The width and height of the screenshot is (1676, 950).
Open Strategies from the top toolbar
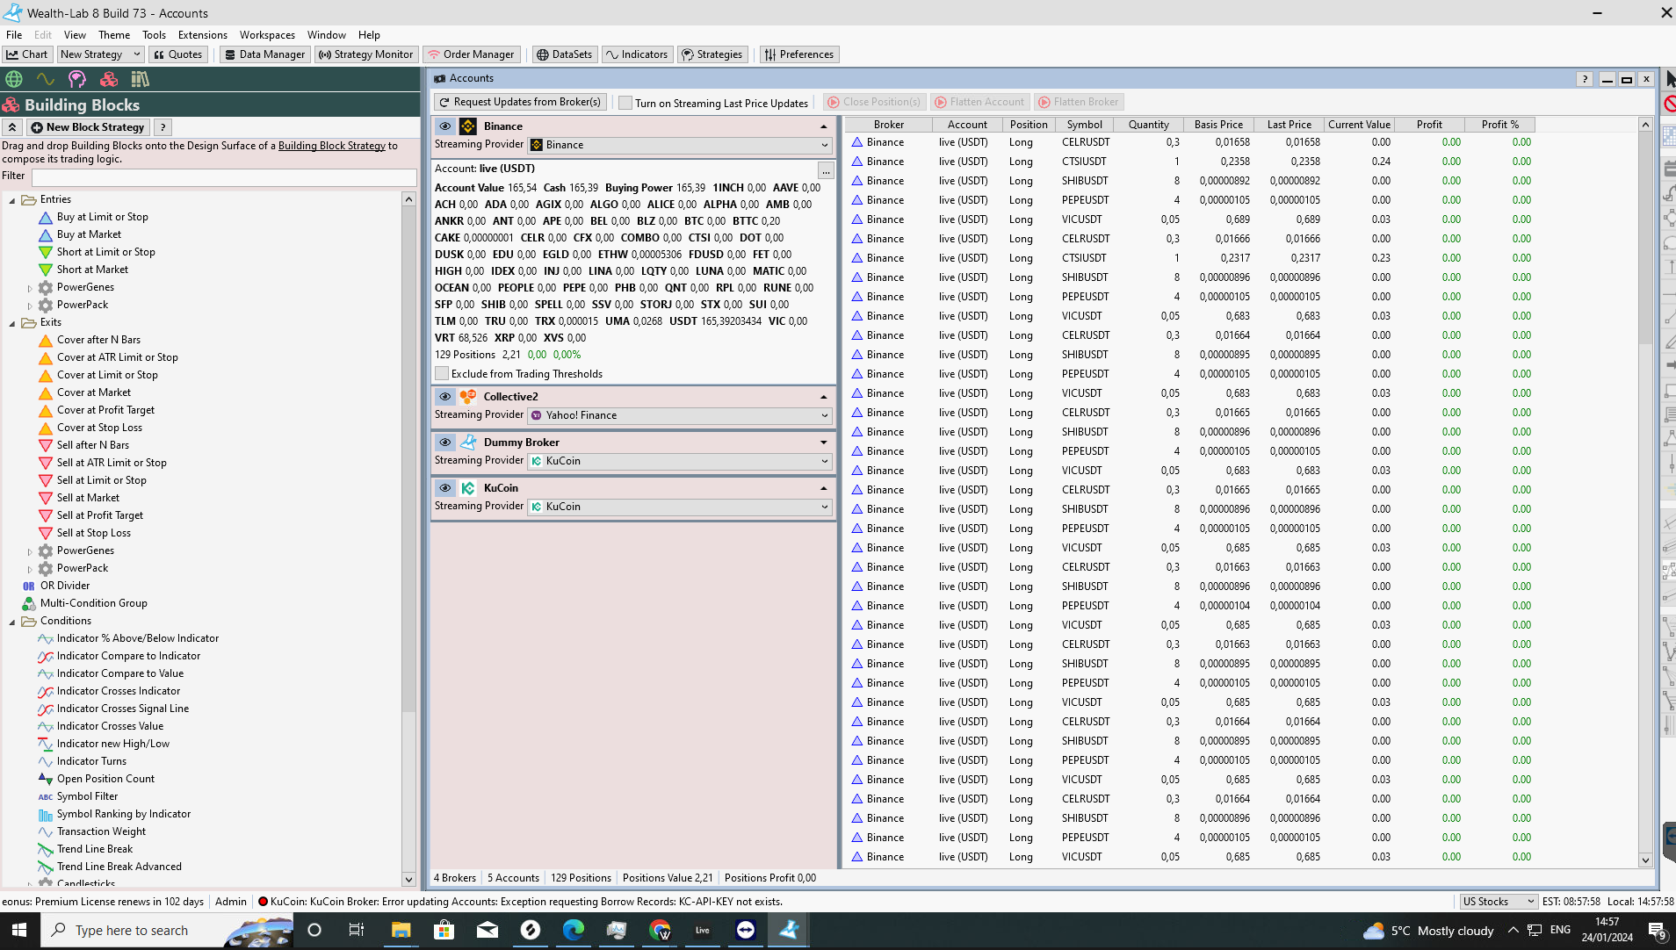[x=712, y=54]
